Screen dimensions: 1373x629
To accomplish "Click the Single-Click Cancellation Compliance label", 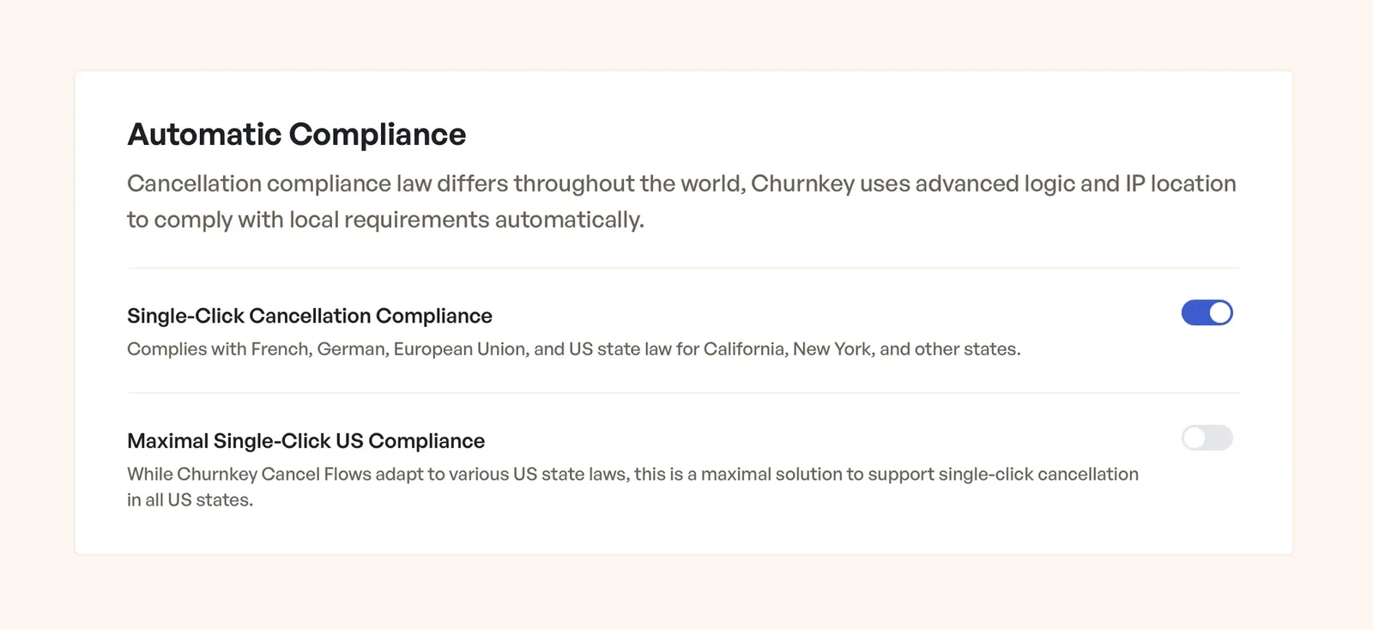I will [310, 316].
